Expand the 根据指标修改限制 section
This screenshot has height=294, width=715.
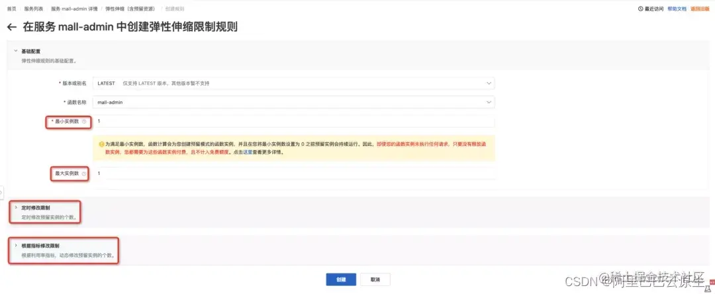(x=16, y=245)
